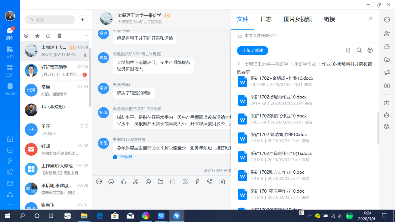This screenshot has width=395, height=222.
Task: Open file settings gear icon
Action: pos(370,50)
